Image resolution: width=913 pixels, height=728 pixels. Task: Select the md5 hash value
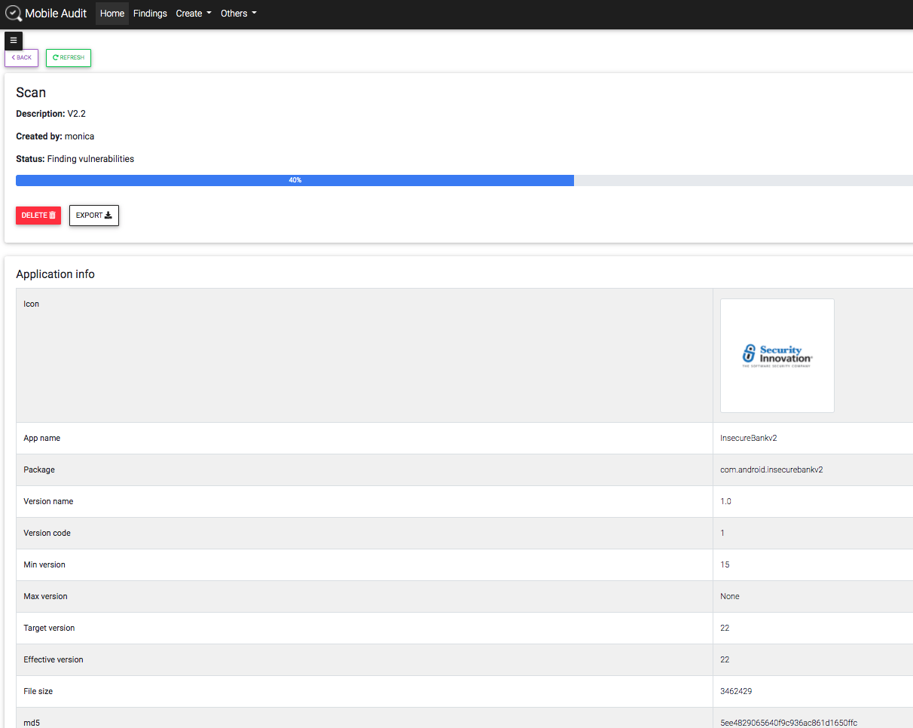point(789,723)
